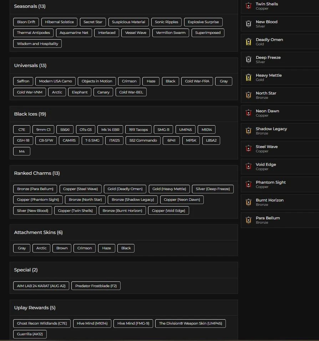
Task: Select the Ghost Recon Wildlands (C7E) reward
Action: (42, 324)
